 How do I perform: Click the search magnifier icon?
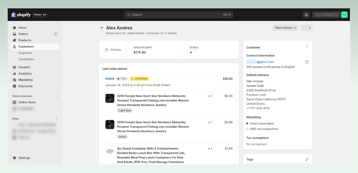click(129, 15)
